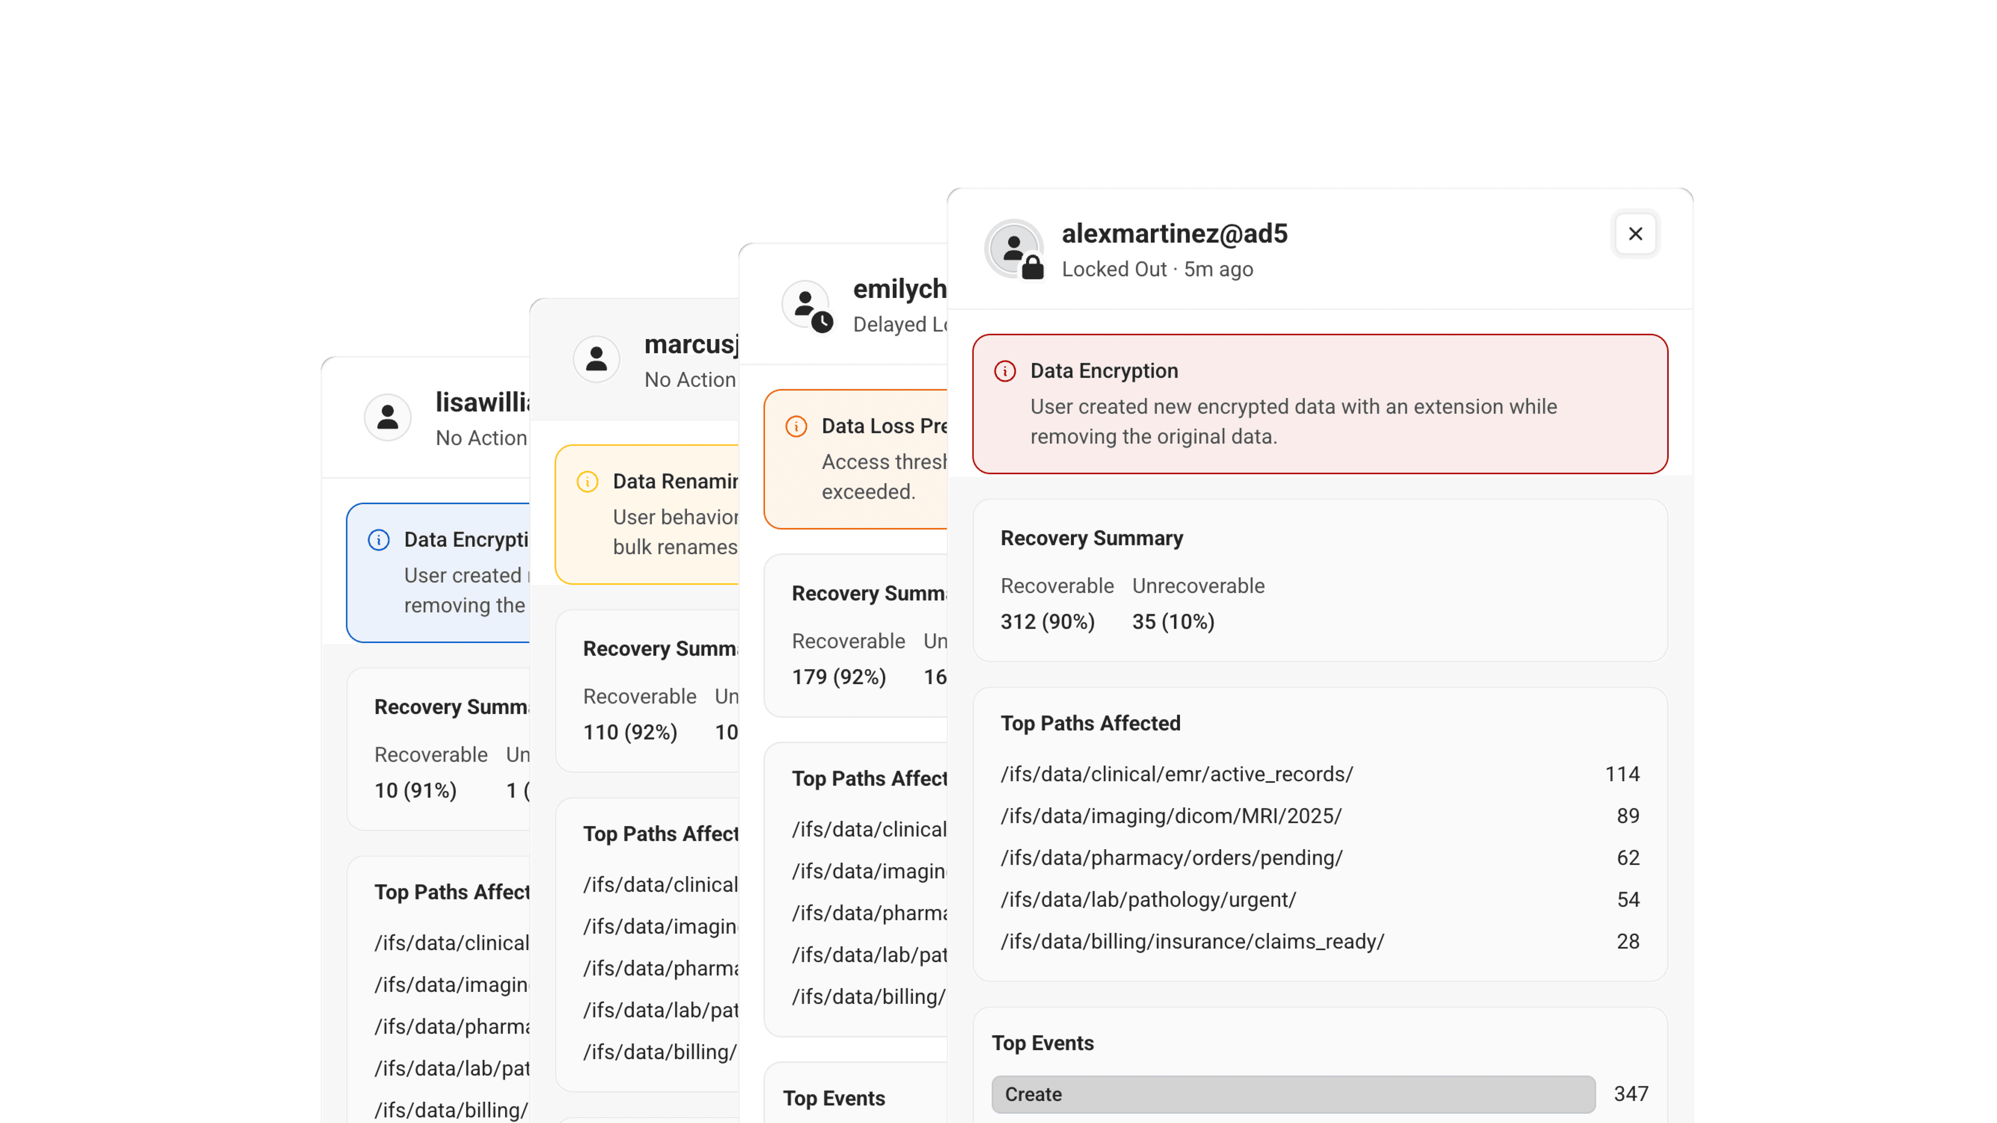Click lisawilli user avatar icon
The height and width of the screenshot is (1123, 1997).
coord(387,417)
